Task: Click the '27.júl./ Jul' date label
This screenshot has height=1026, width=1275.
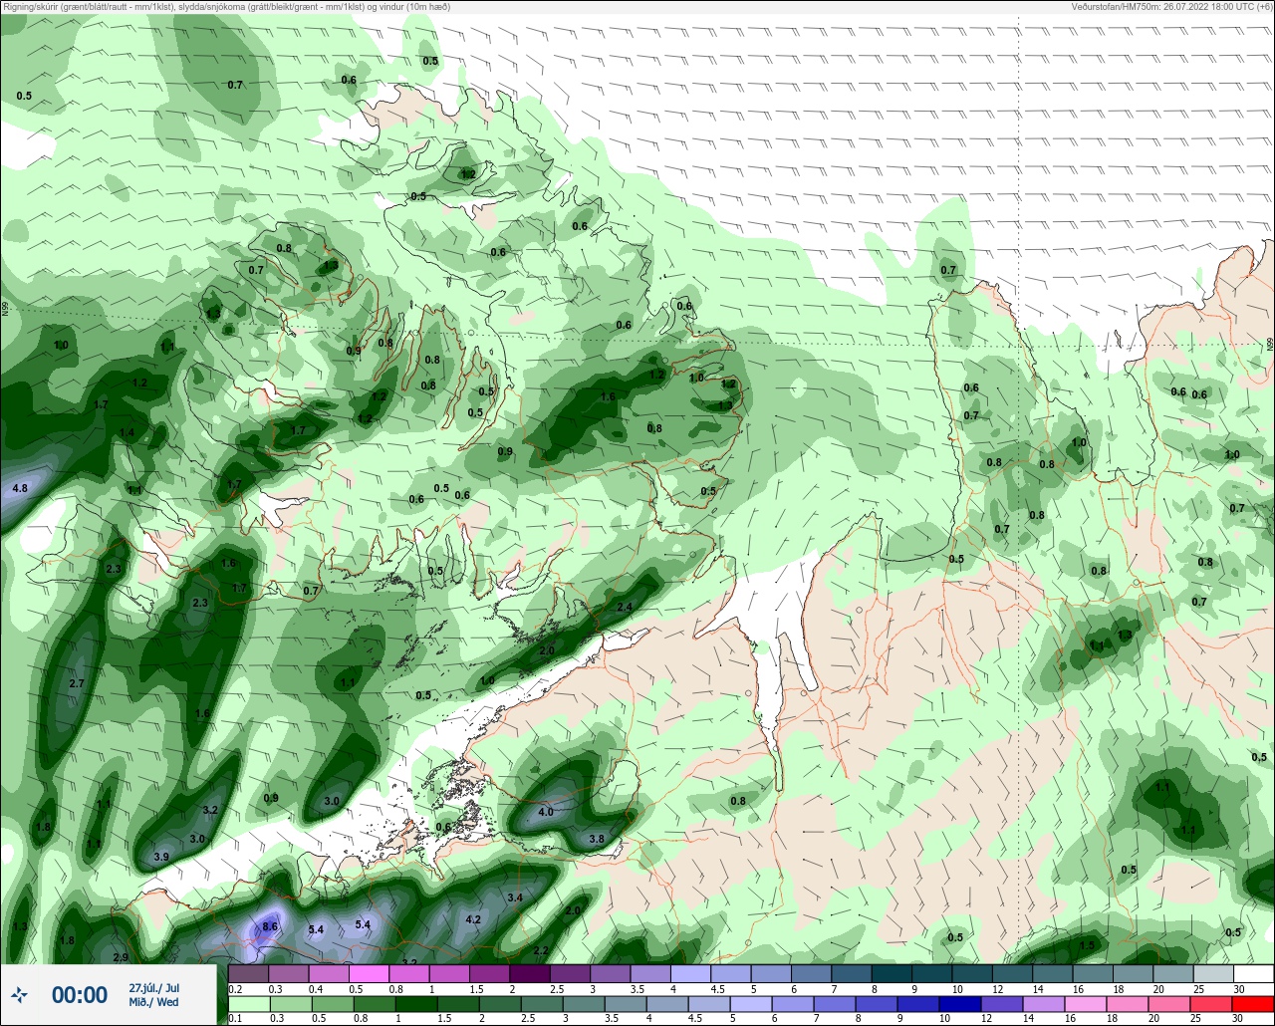Action: [154, 988]
